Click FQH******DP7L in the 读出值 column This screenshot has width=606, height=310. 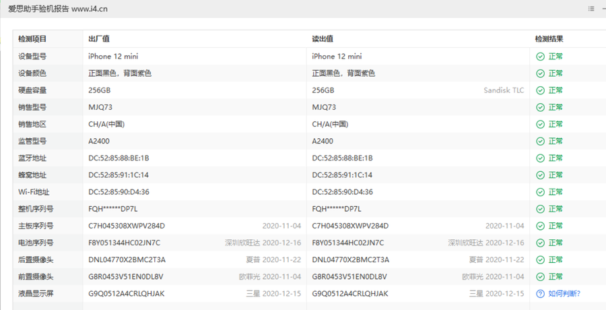tap(337, 209)
